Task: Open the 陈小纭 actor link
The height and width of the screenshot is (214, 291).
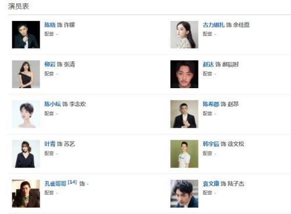Action: point(52,104)
